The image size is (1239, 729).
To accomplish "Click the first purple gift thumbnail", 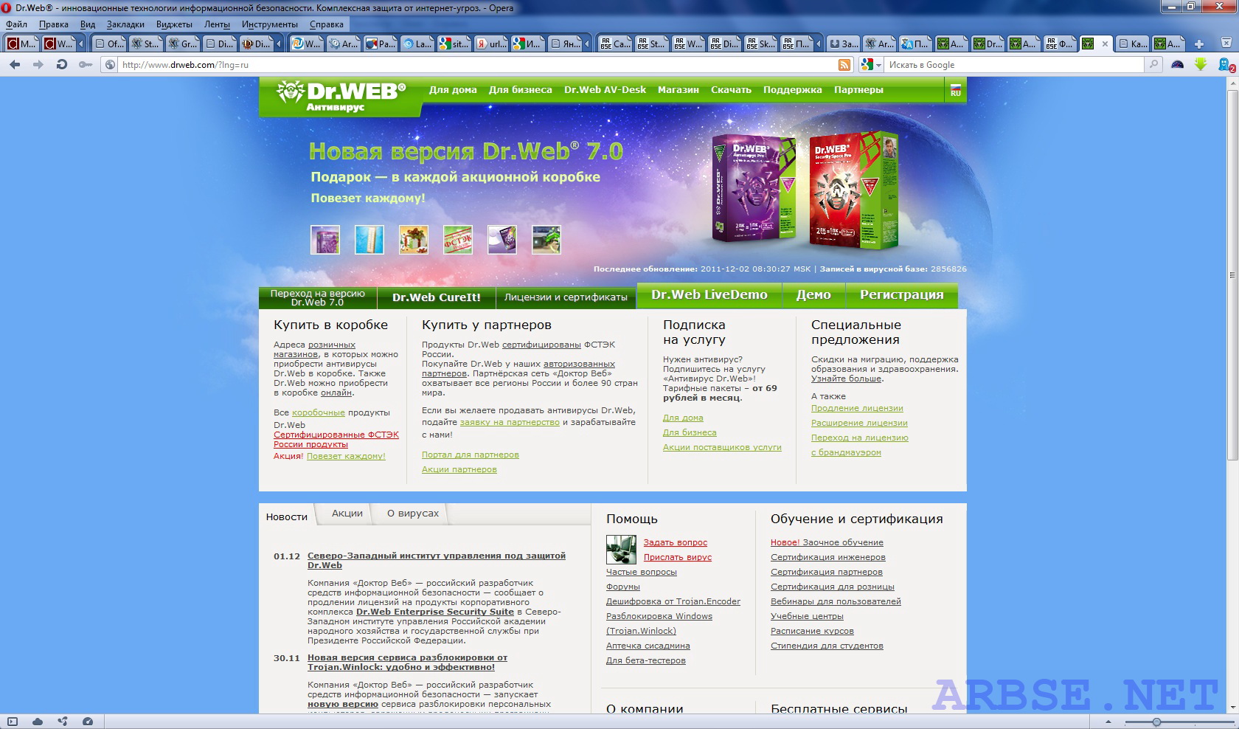I will tap(325, 240).
